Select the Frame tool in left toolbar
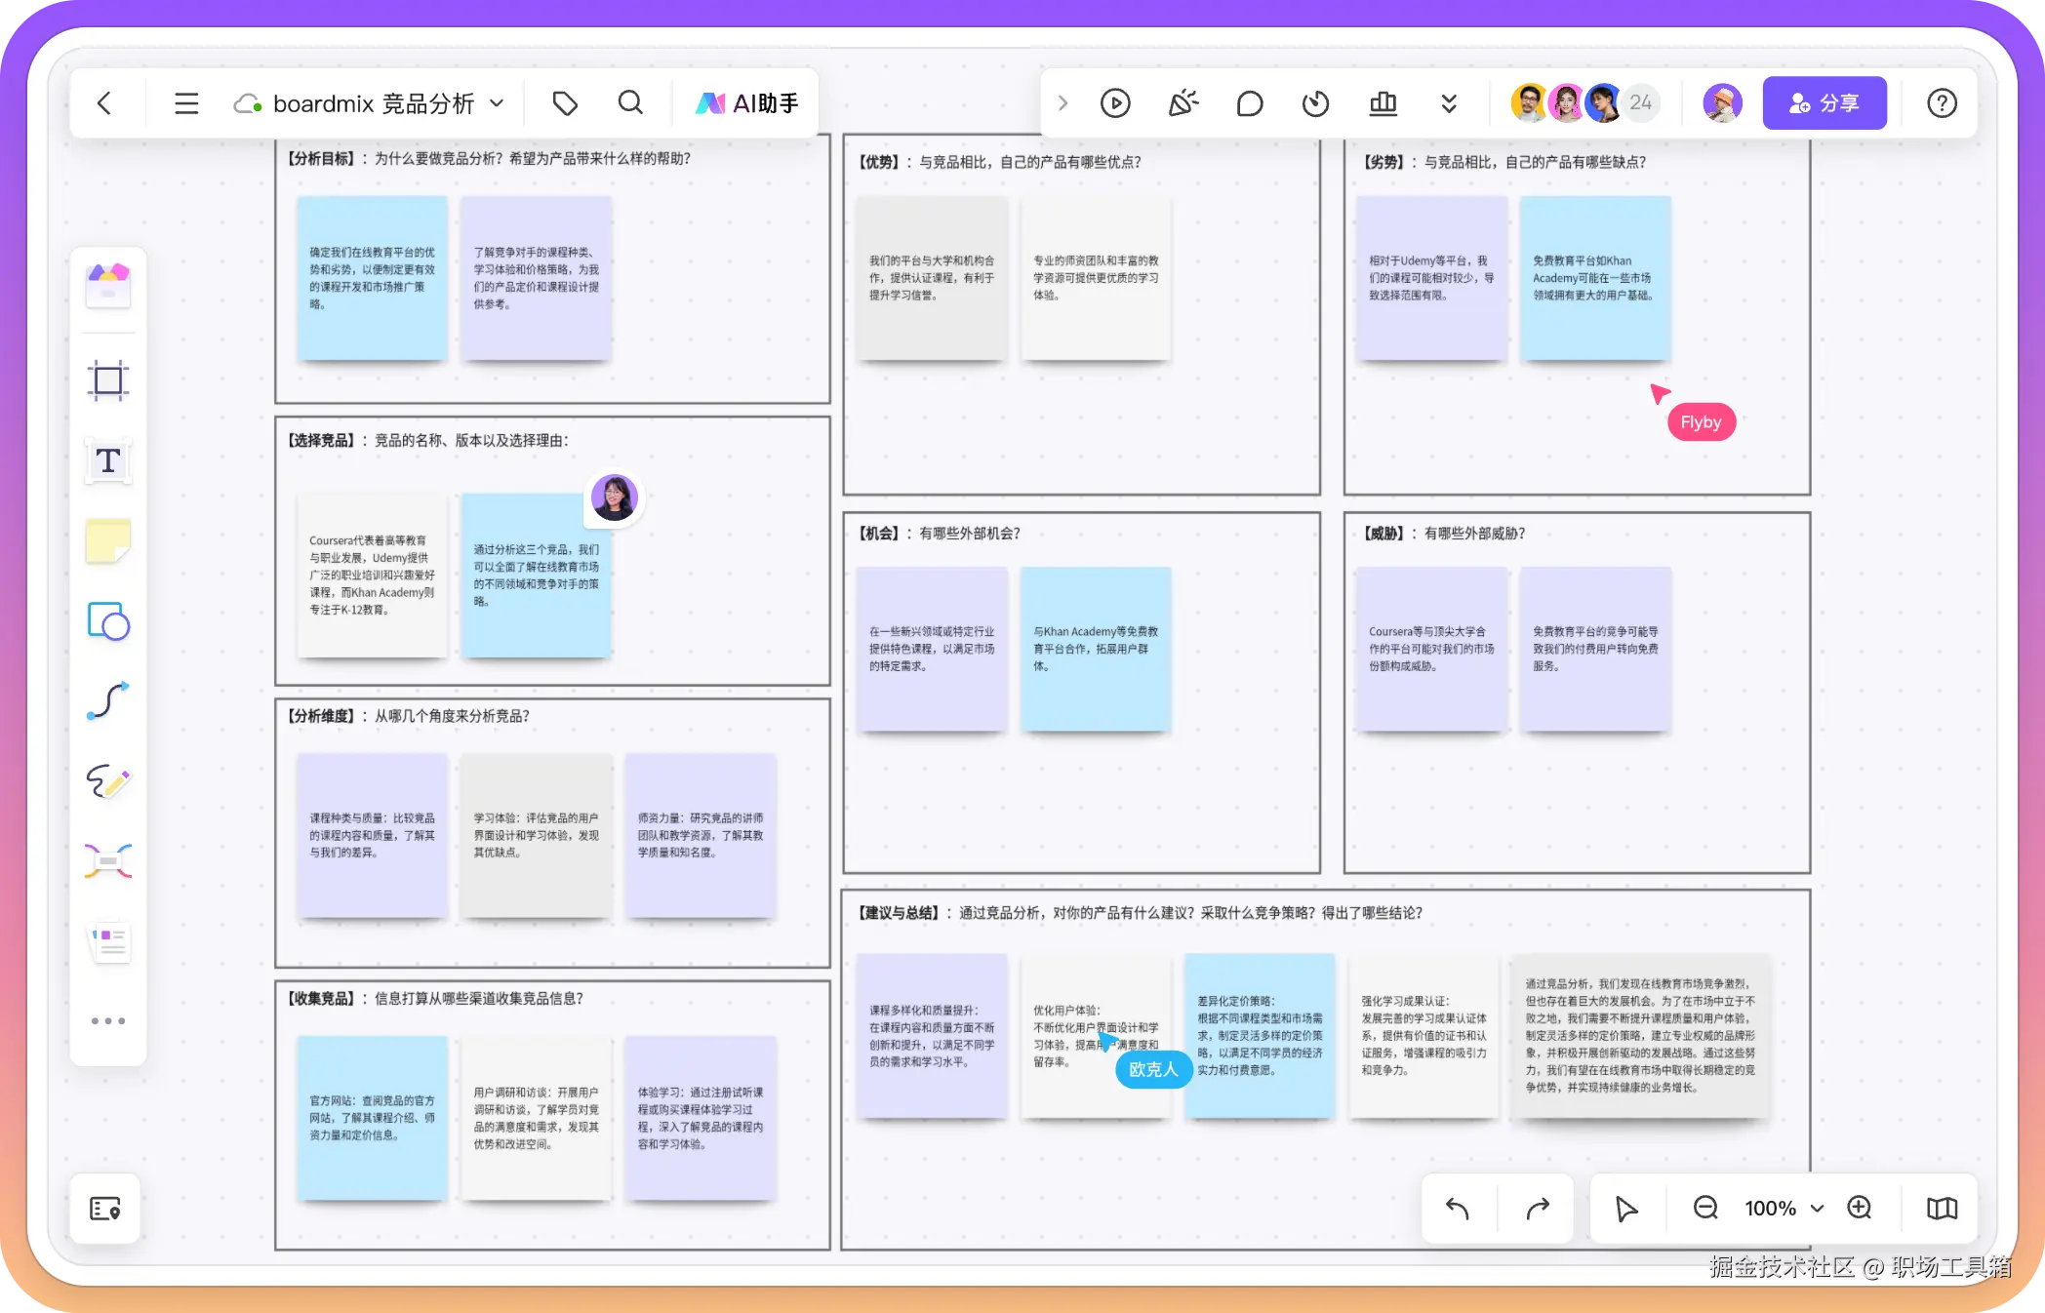This screenshot has height=1313, width=2045. [x=108, y=380]
